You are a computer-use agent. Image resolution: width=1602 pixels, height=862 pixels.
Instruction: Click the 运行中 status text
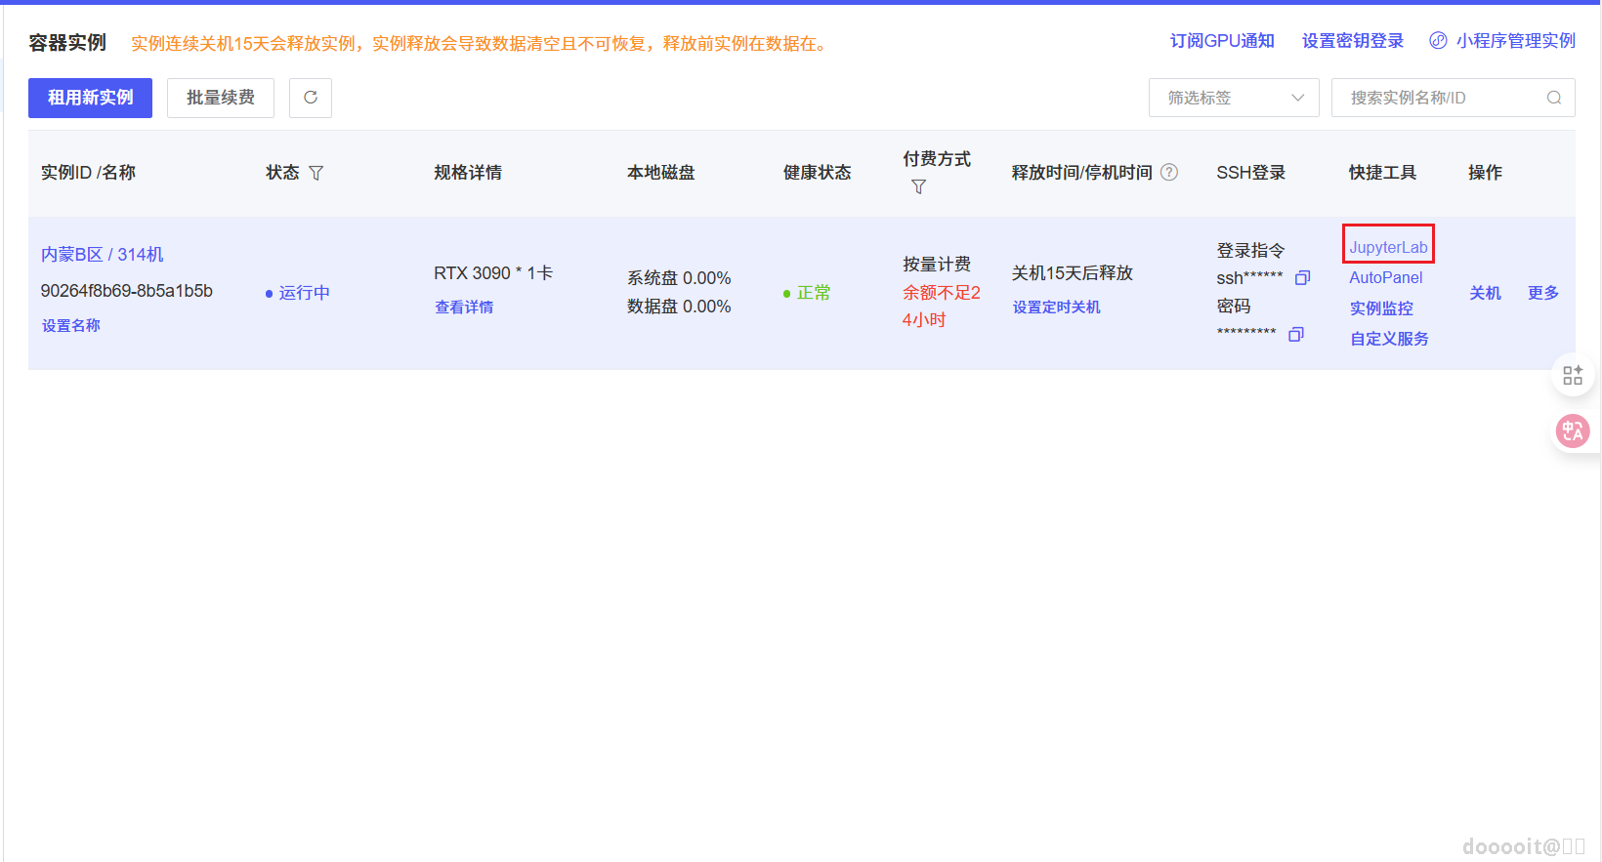click(x=304, y=293)
